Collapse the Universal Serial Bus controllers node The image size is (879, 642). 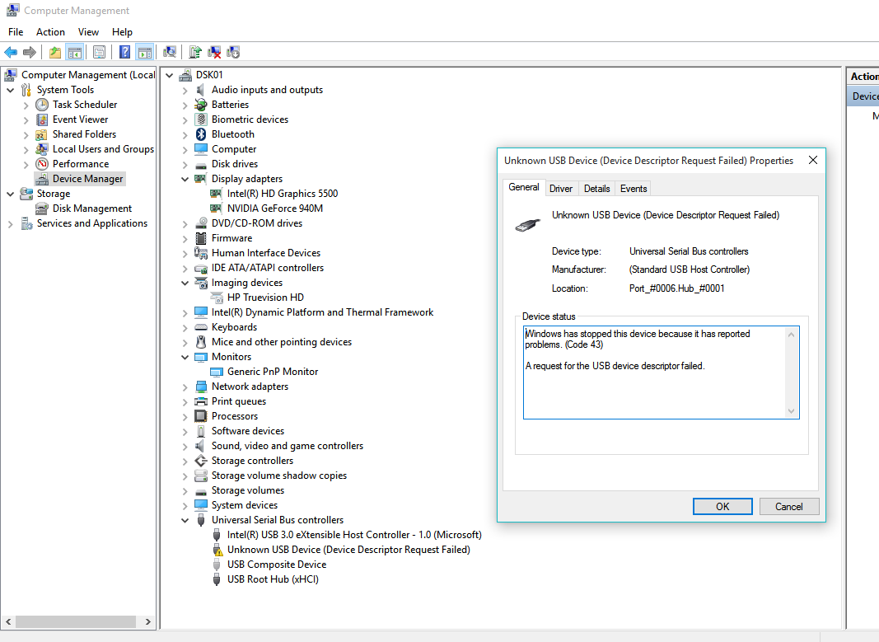(185, 519)
